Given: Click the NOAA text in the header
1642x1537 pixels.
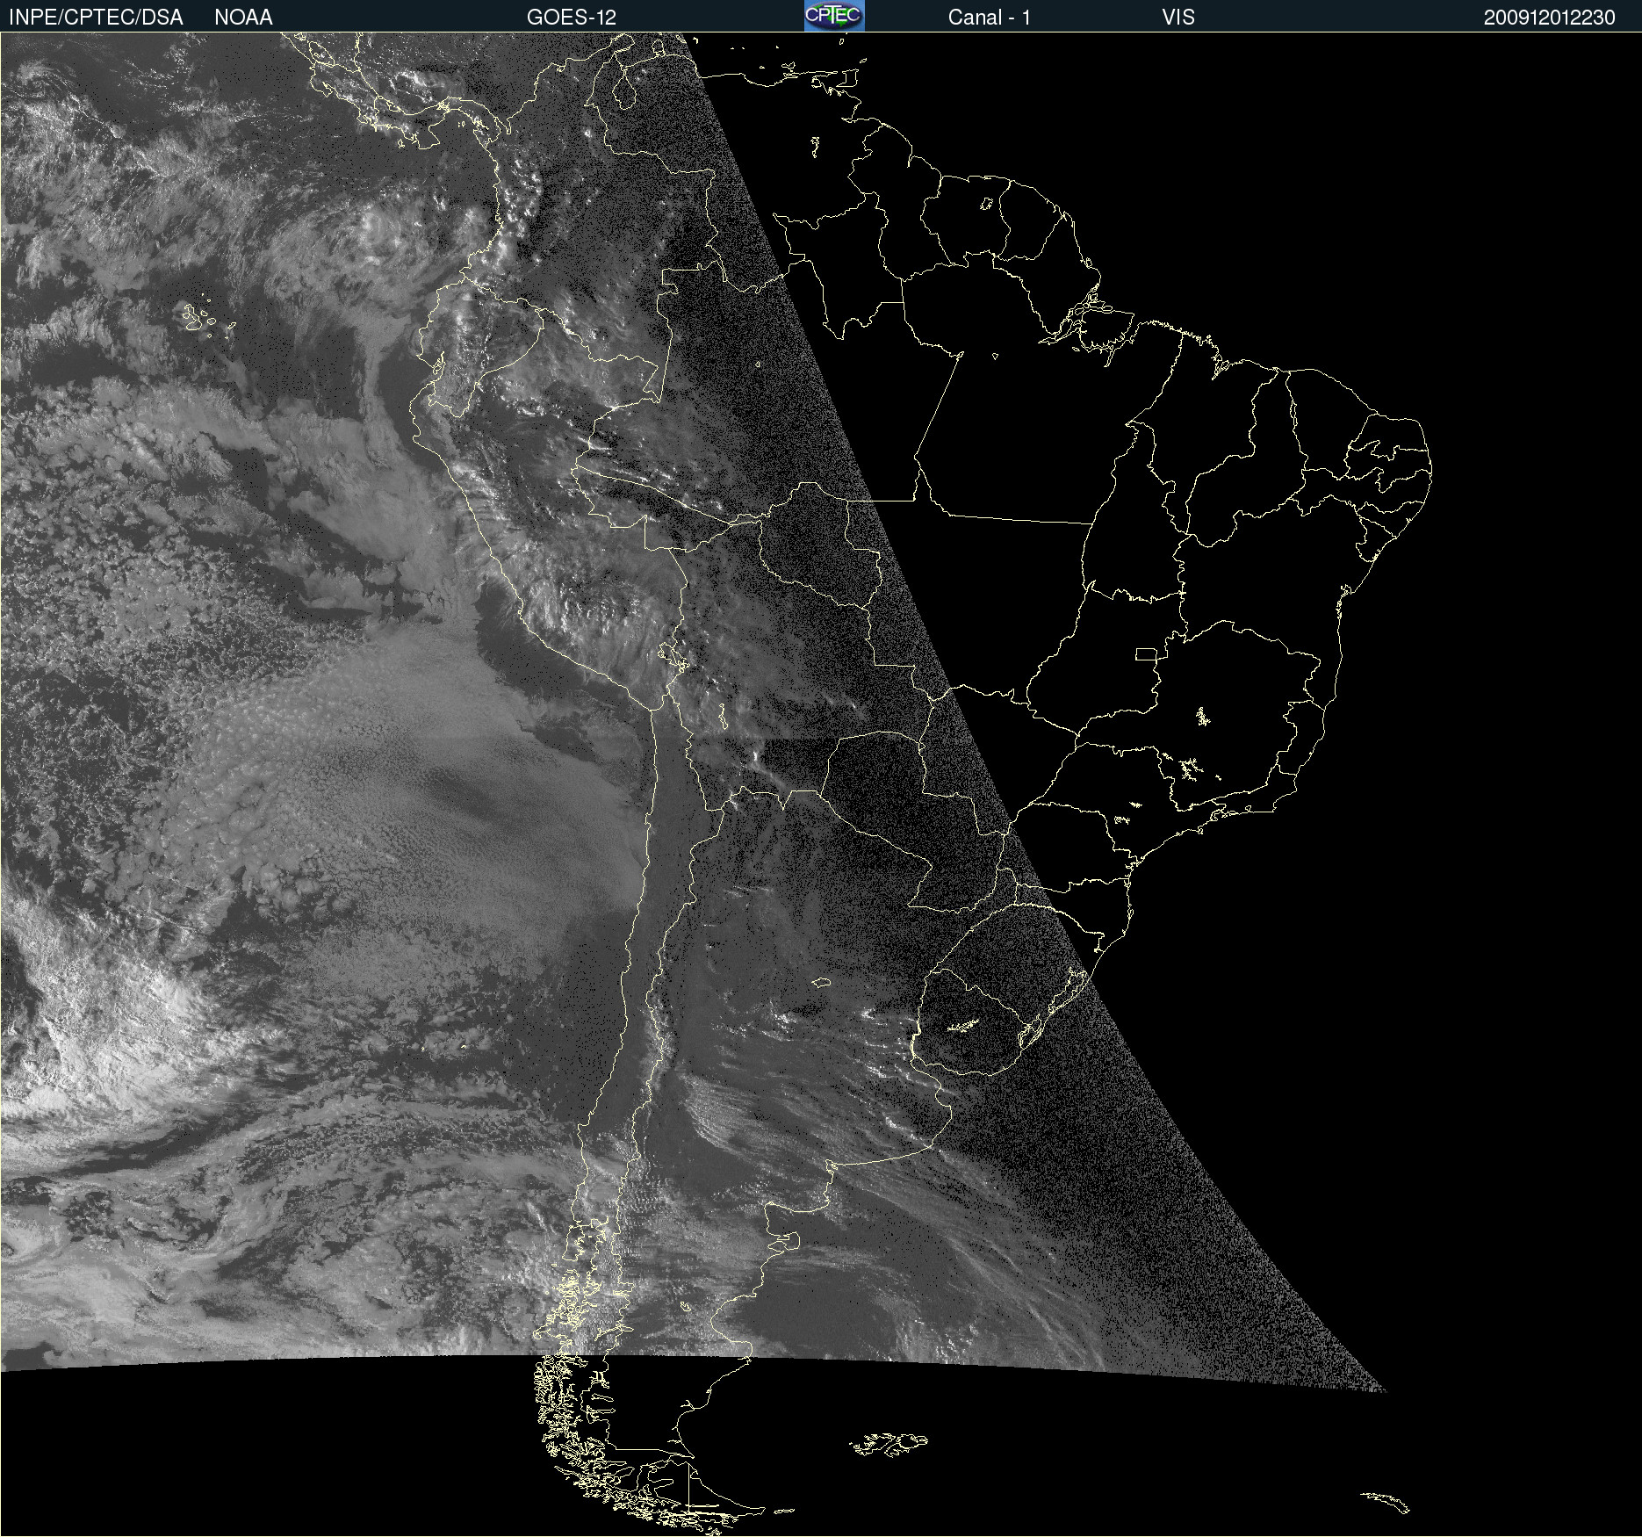Looking at the screenshot, I should pos(243,17).
